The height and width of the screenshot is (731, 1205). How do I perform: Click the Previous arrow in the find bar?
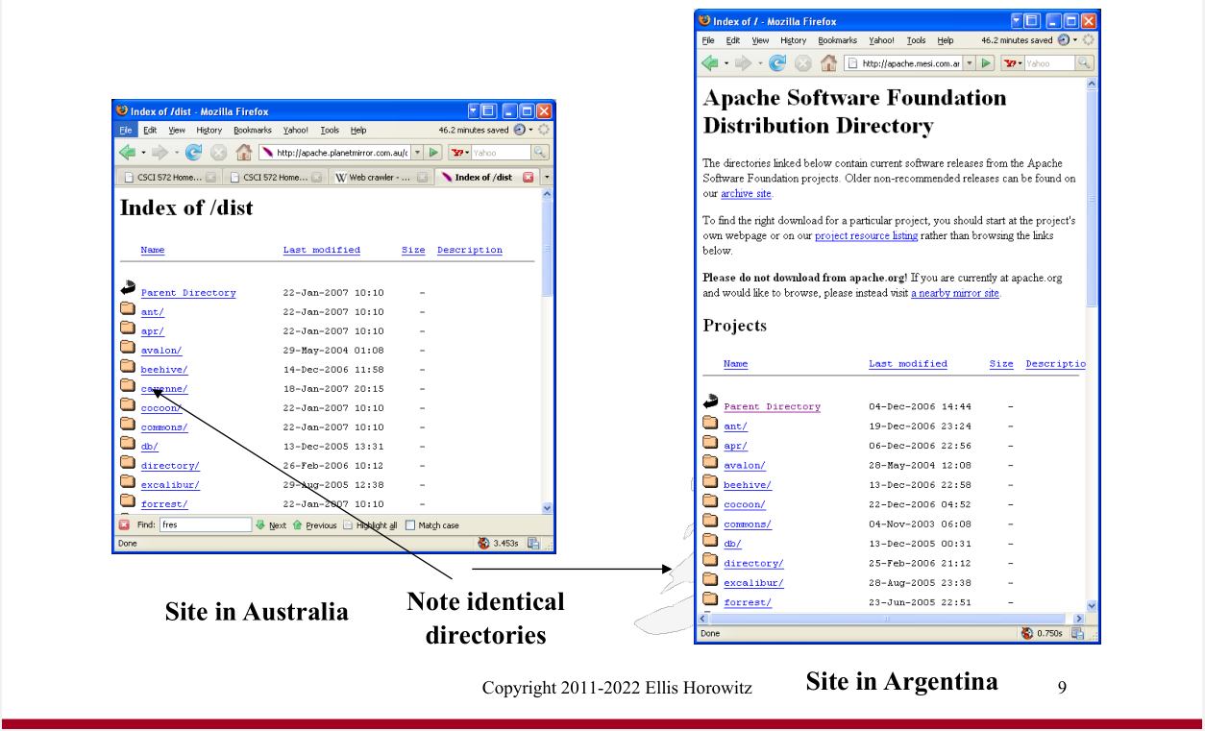click(298, 525)
